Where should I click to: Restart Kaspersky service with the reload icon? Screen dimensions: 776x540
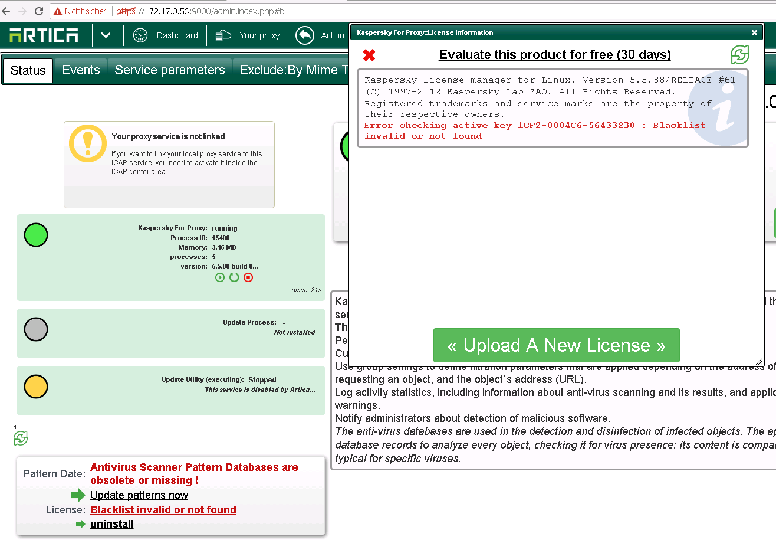click(x=234, y=277)
